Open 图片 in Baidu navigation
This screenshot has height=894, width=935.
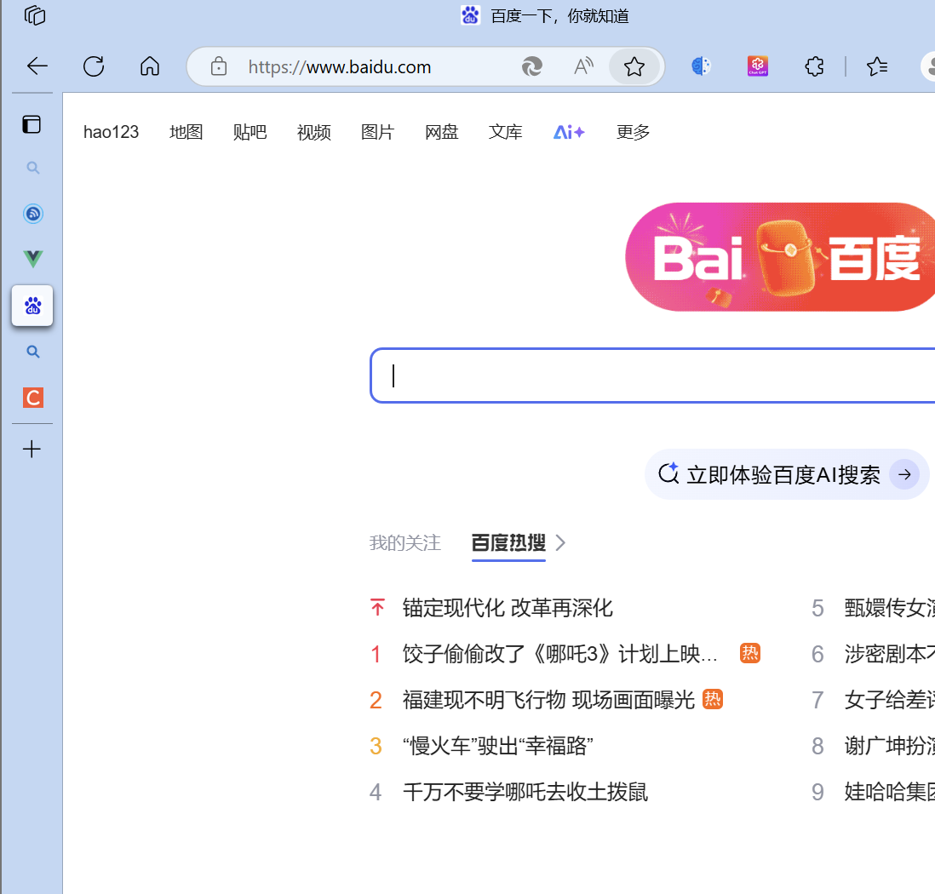tap(377, 132)
